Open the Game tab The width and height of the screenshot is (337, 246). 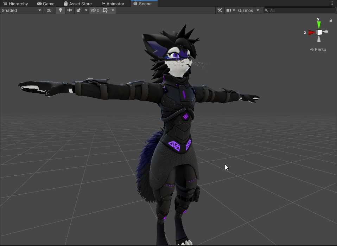pyautogui.click(x=46, y=4)
